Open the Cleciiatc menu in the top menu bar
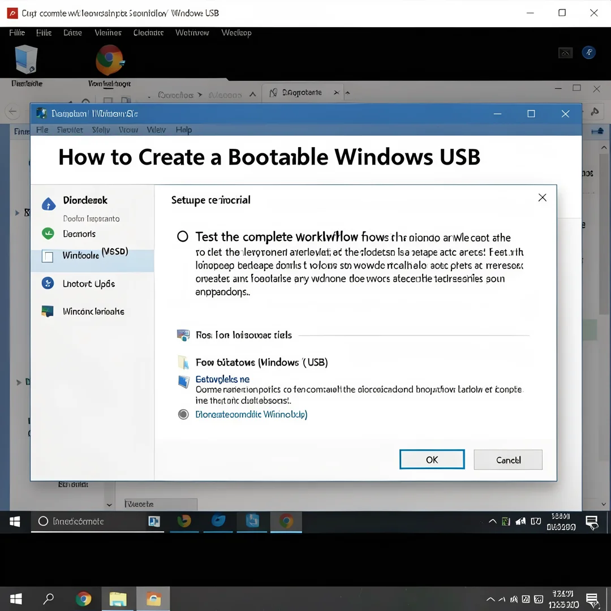The width and height of the screenshot is (611, 611). point(148,33)
